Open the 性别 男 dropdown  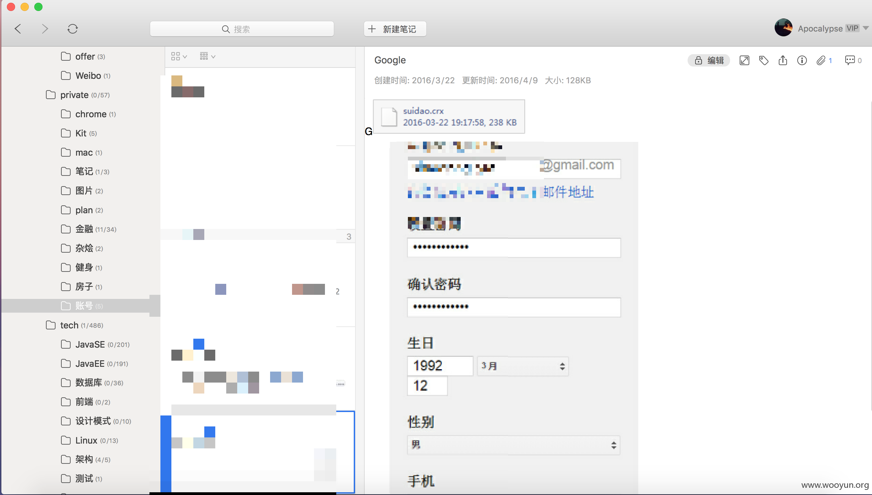pos(514,445)
